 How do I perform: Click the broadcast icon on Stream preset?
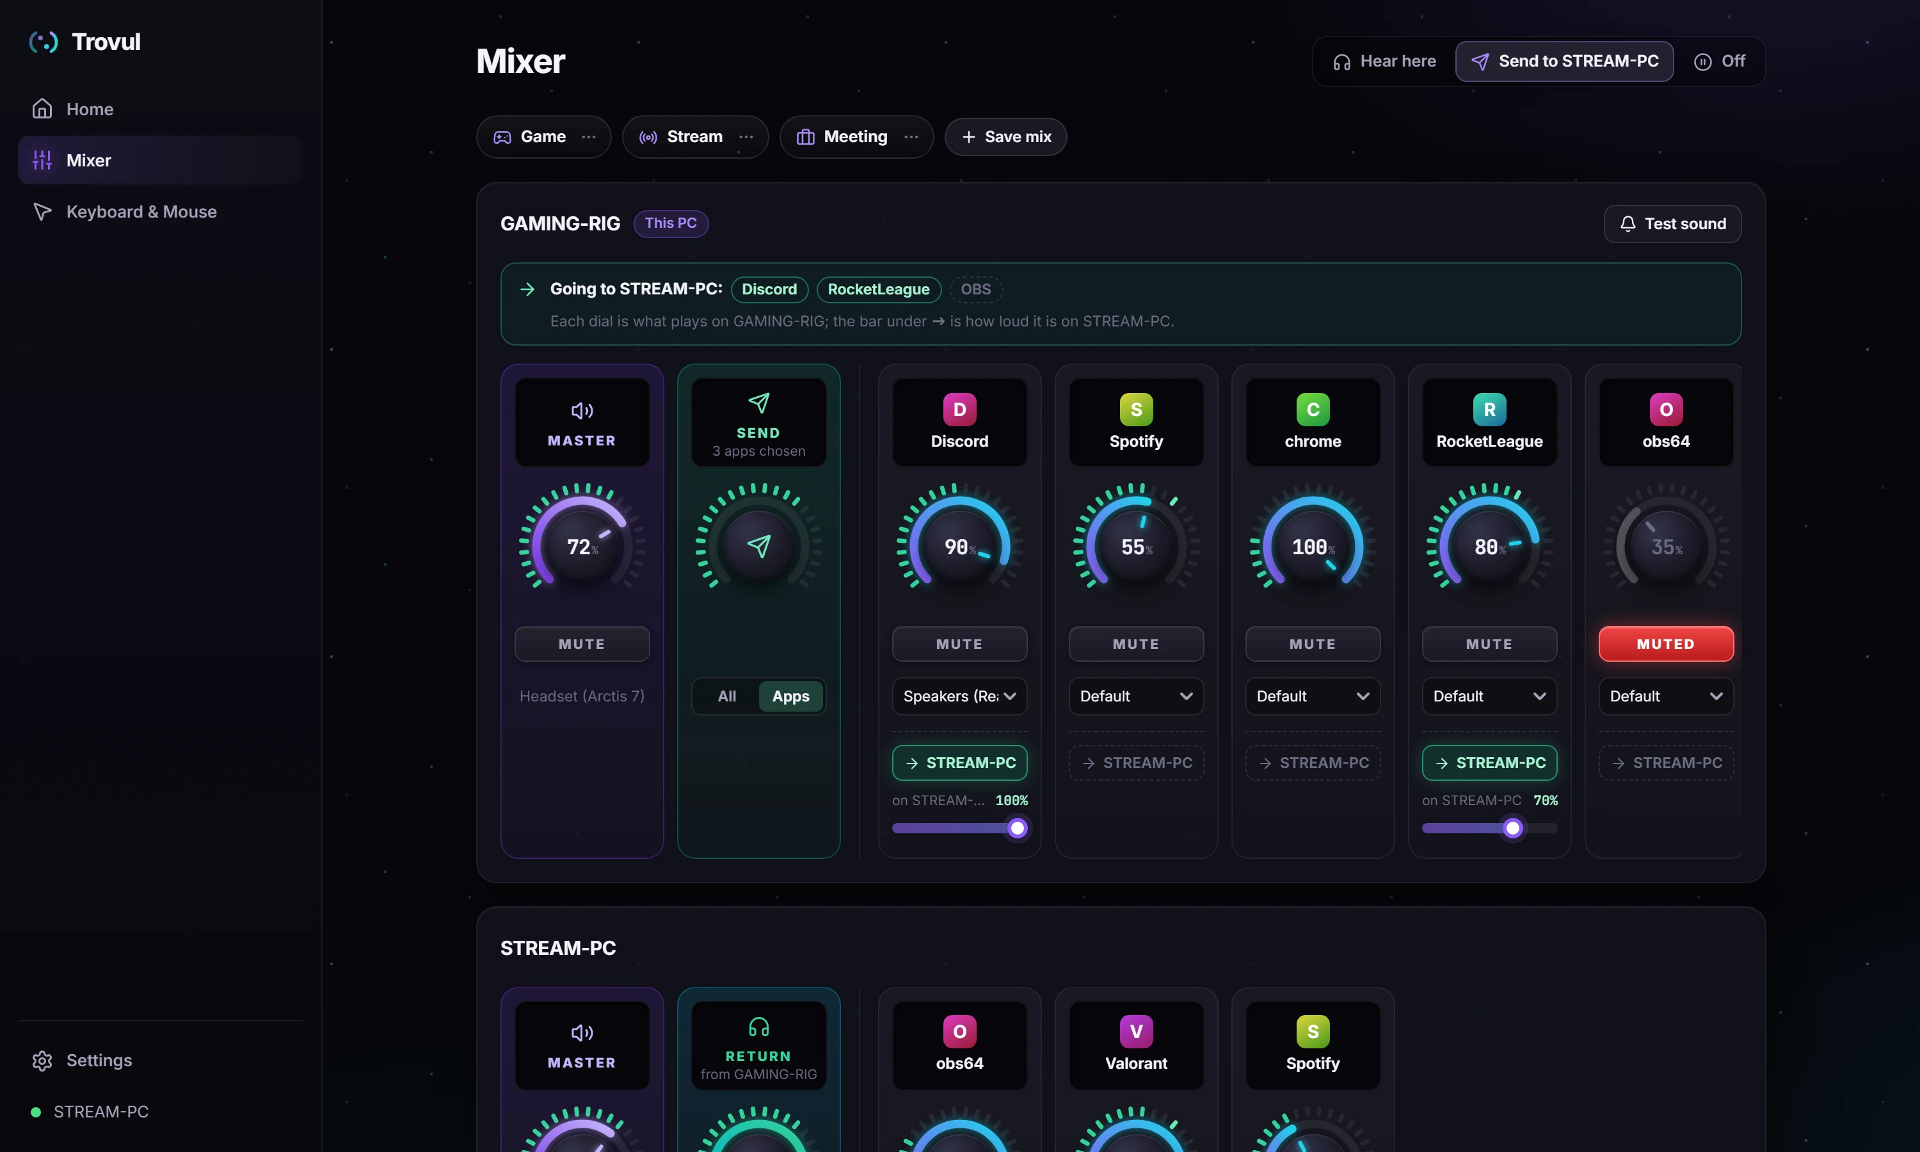648,136
